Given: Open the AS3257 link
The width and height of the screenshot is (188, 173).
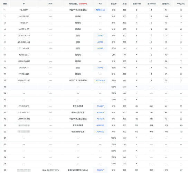Looking at the screenshot, I should point(100,170).
